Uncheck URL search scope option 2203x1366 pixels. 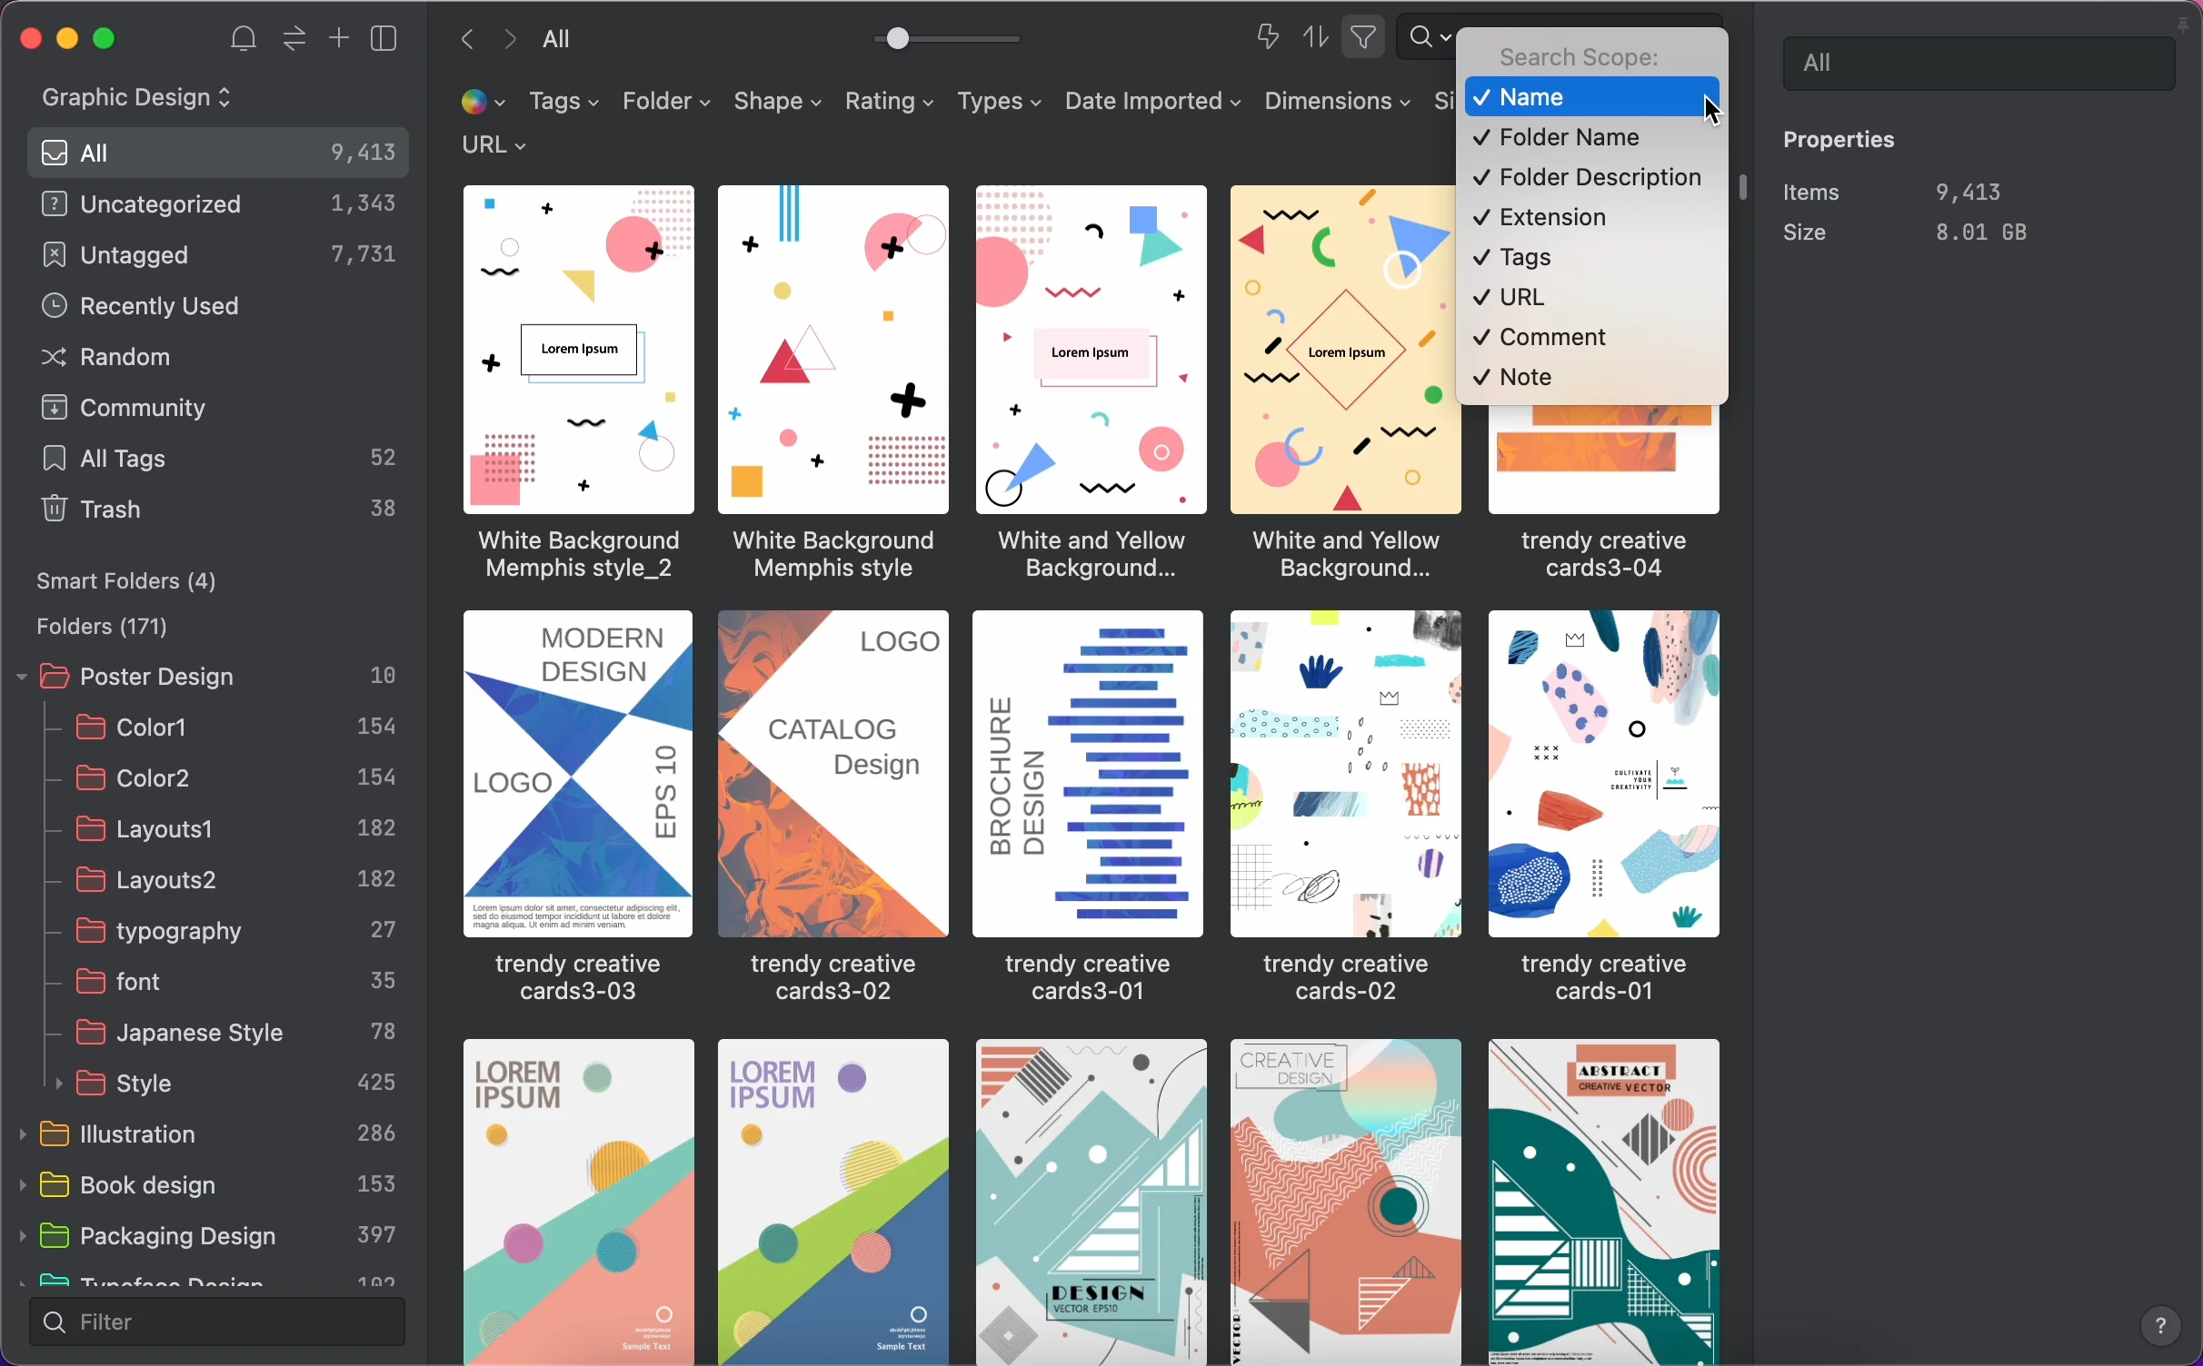(x=1591, y=298)
